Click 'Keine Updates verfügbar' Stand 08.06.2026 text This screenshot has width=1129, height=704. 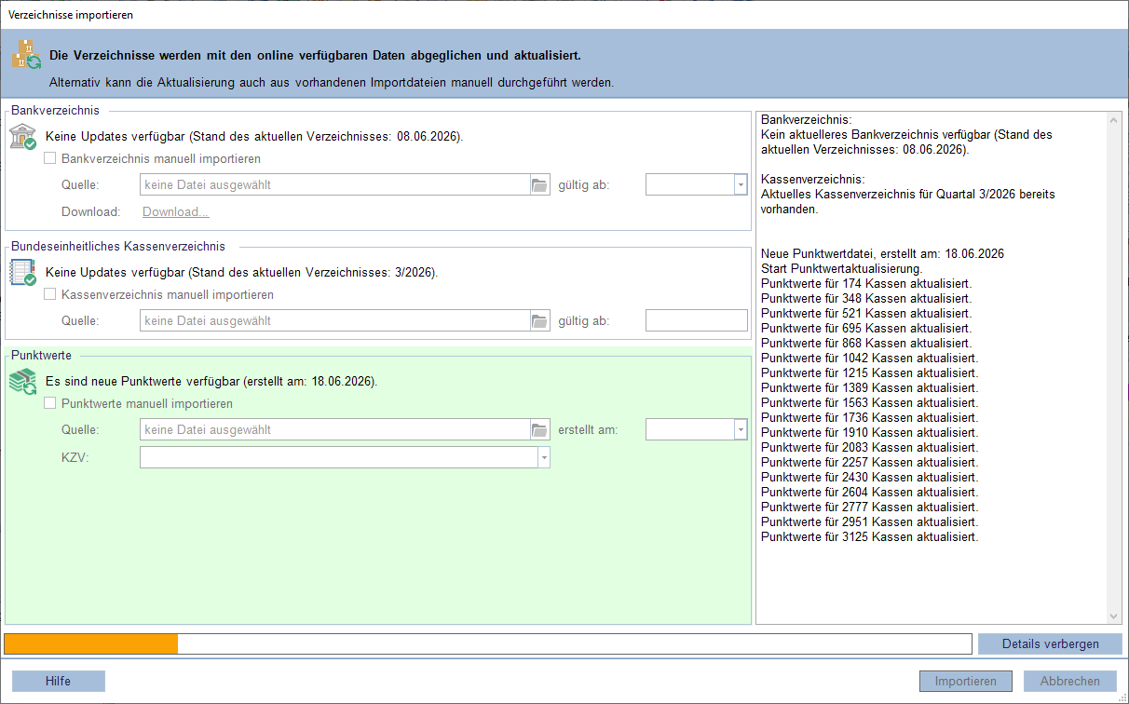coord(254,137)
